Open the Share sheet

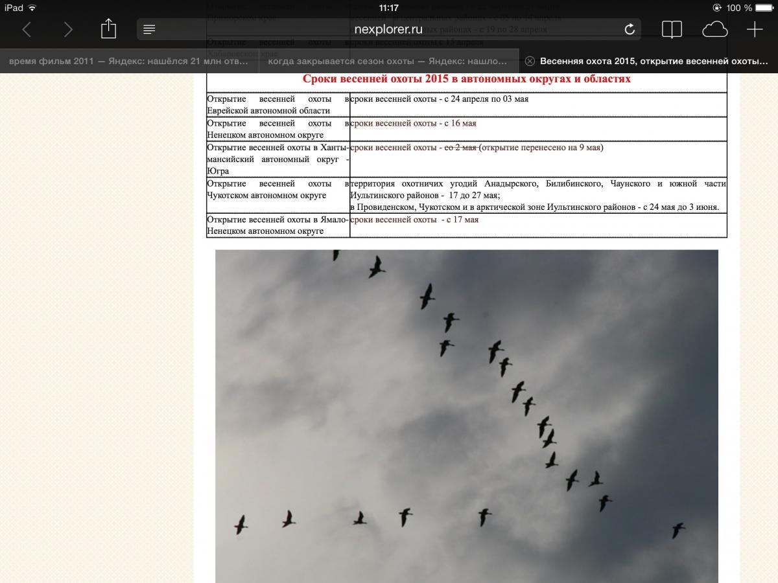pyautogui.click(x=108, y=29)
